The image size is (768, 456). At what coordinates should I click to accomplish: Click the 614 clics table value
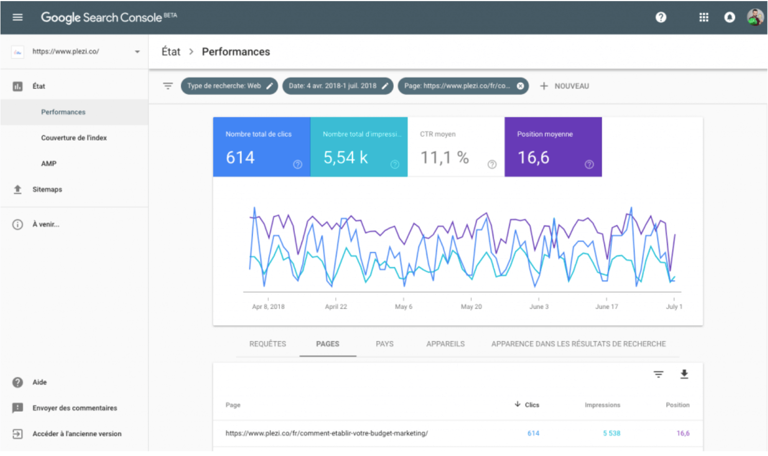[x=533, y=433]
